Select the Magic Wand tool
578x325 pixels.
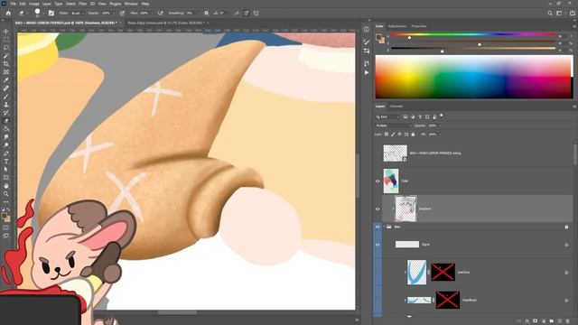click(x=6, y=56)
